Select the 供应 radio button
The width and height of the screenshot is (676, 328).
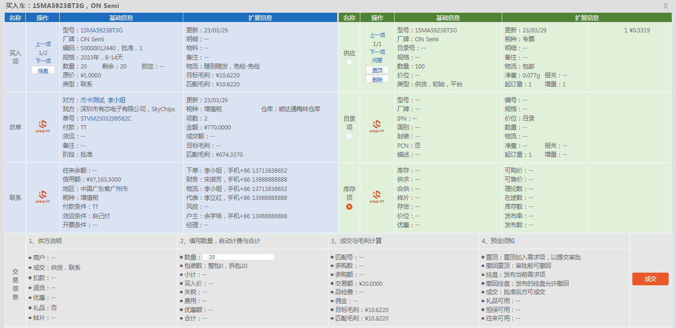349,62
